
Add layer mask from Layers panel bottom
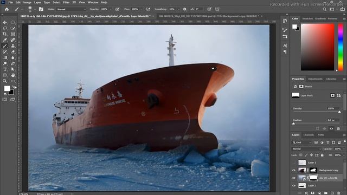(312, 193)
